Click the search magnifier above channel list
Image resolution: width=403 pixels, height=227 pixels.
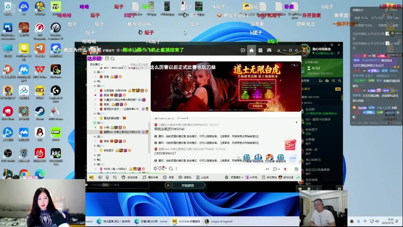click(112, 59)
